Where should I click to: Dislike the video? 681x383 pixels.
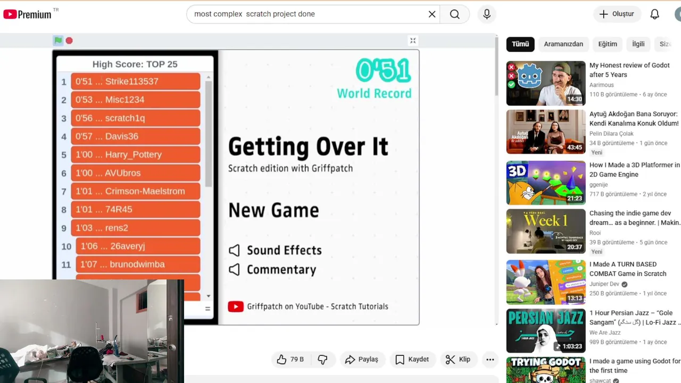tap(322, 360)
